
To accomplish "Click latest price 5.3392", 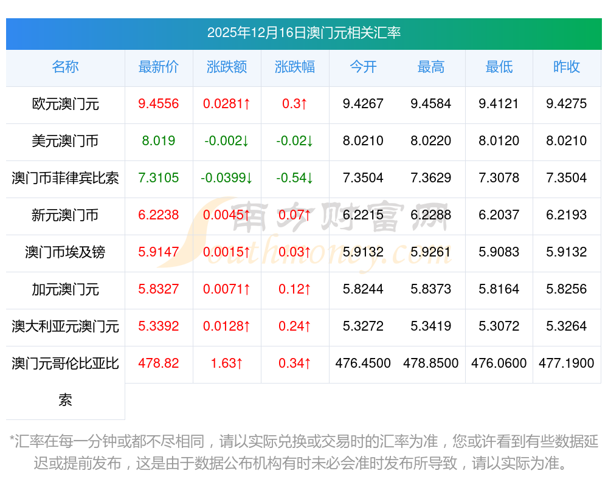I will 159,326.
